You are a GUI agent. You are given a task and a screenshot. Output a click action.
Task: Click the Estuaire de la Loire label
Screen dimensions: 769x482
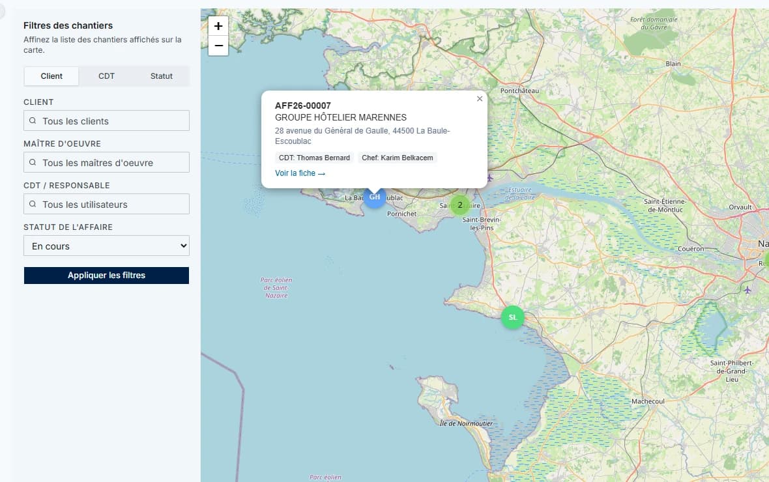click(519, 193)
